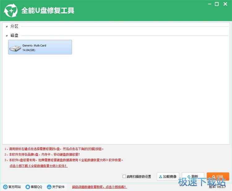Open the 点击立即下载《全能数据恢复大师》软件 link
Screen dimensions: 232x191
click(x=39, y=166)
